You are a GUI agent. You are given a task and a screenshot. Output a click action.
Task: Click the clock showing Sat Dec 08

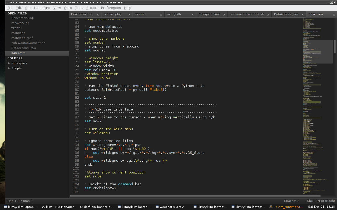coord(321,207)
